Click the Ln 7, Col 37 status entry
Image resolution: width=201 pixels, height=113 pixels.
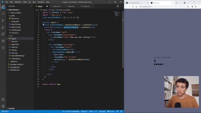(x=71, y=111)
